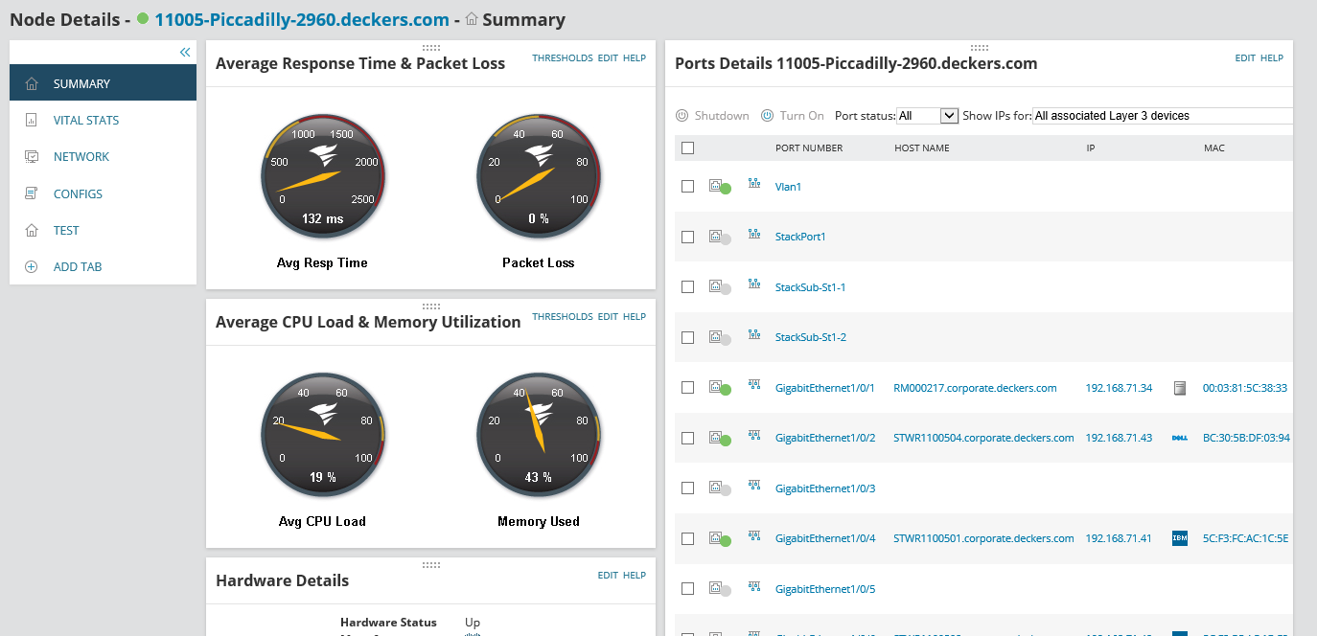1317x636 pixels.
Task: Click the Test home icon in sidebar
Action: pyautogui.click(x=32, y=230)
